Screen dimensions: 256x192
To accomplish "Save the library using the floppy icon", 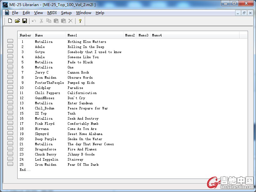I will point(25,21).
